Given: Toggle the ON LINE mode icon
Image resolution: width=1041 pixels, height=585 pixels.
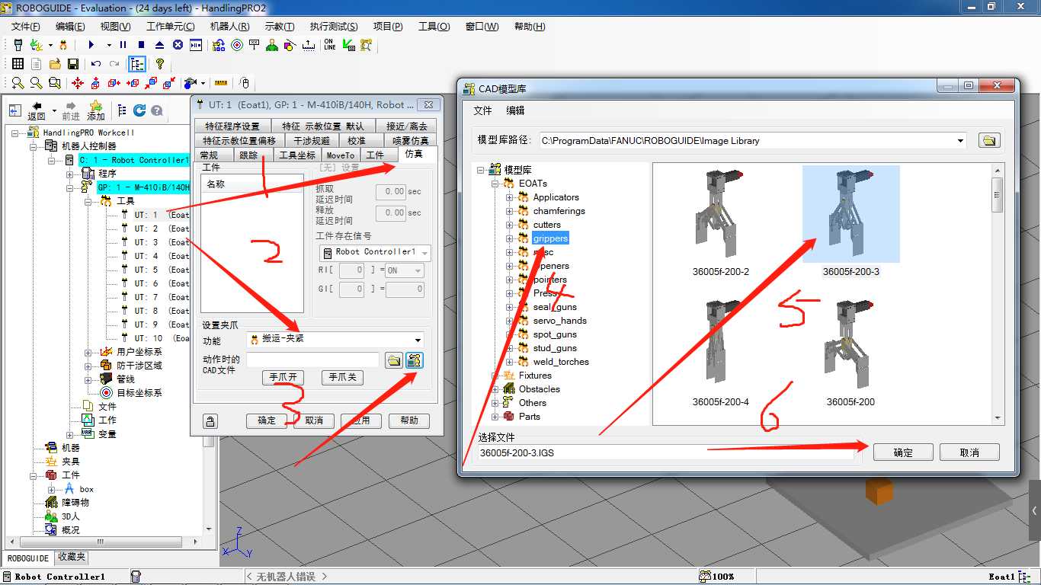Looking at the screenshot, I should pos(329,45).
